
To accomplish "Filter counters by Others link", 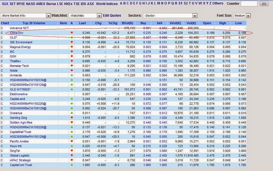I will [x=218, y=3].
